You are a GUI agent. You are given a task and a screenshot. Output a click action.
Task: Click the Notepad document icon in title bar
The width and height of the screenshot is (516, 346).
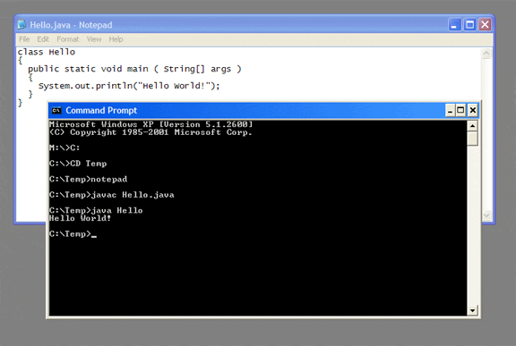(x=21, y=25)
